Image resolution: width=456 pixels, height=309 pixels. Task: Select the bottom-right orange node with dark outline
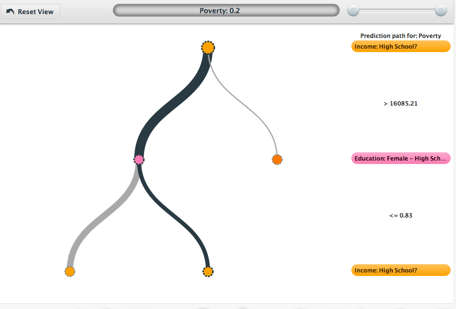[208, 271]
